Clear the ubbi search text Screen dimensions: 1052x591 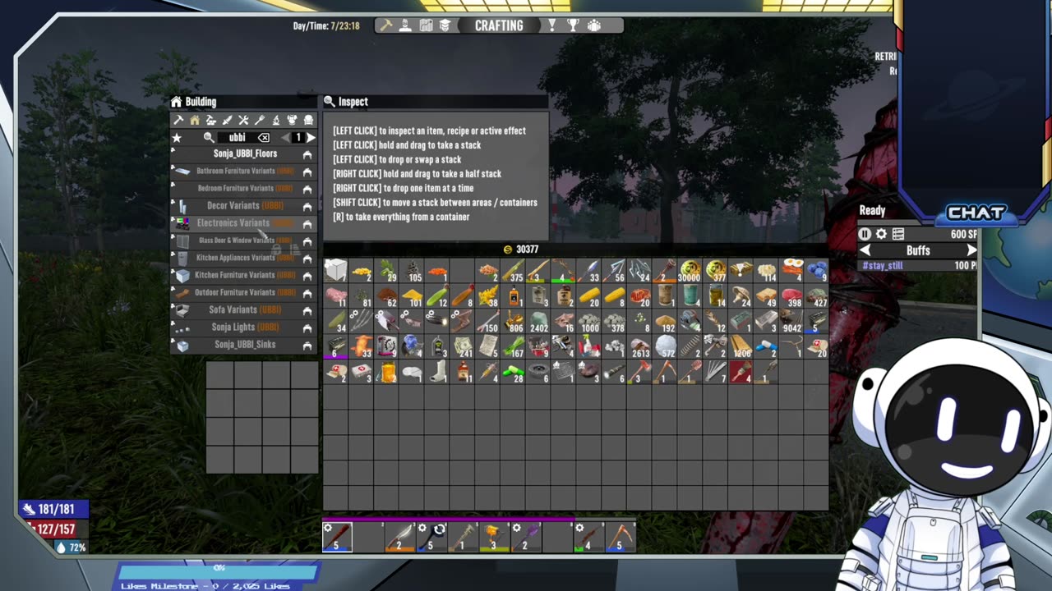[264, 138]
